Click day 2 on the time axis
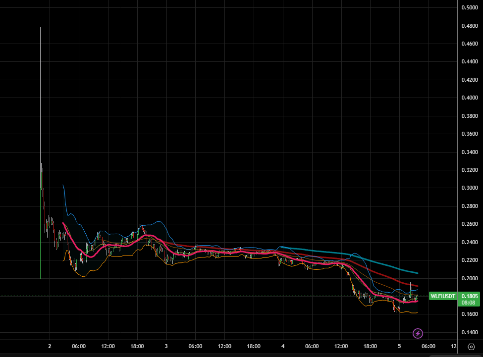 50,346
